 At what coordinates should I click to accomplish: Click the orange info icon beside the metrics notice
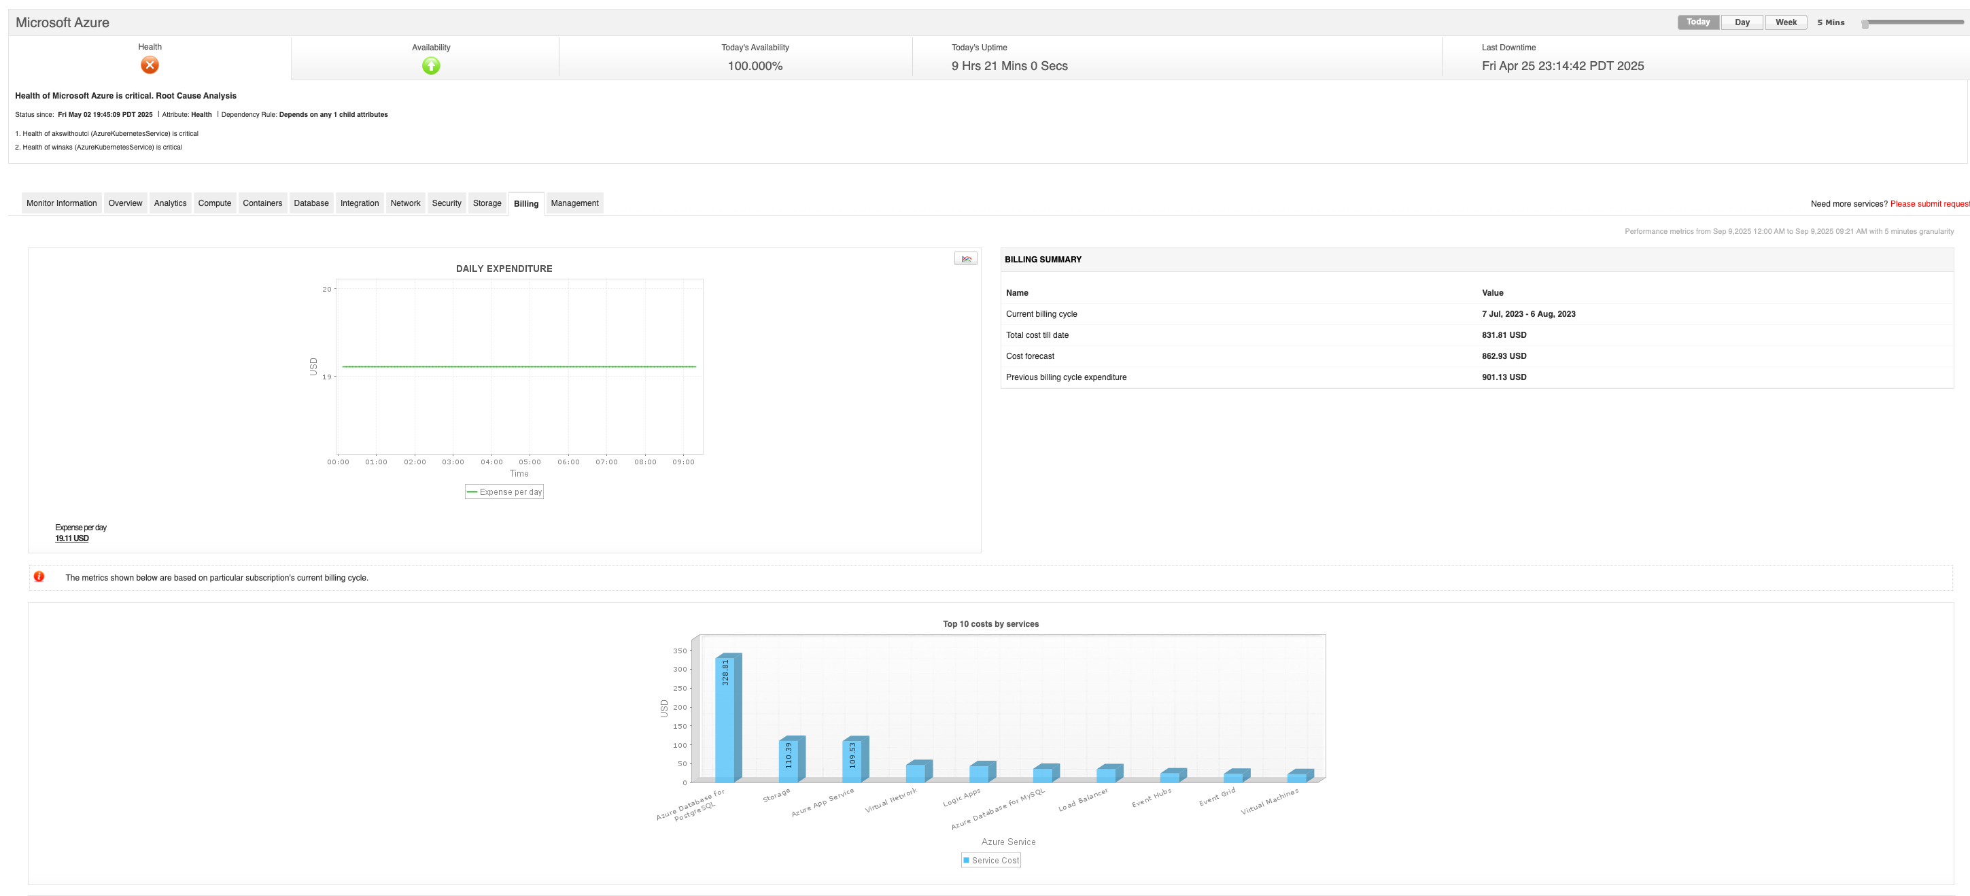click(x=38, y=576)
